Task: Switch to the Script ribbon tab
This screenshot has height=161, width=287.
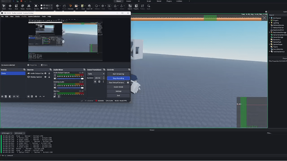Action: click(149, 1)
